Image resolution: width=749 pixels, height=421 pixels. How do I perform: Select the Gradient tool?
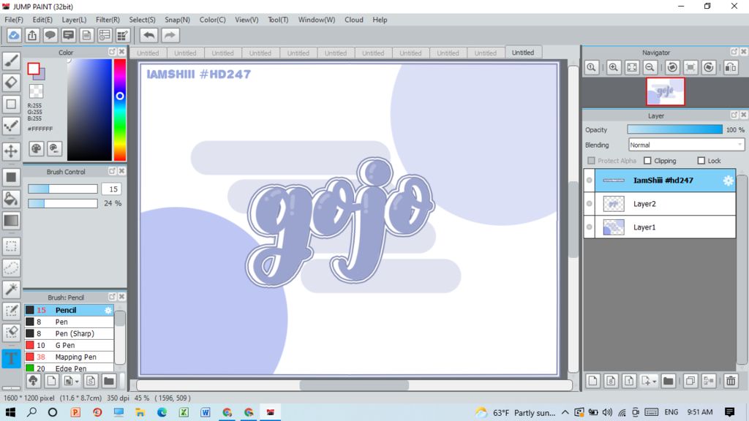point(11,221)
